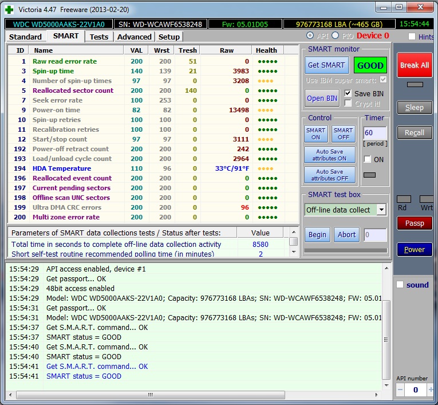Click the drive model WDC WD5000AAKS-22V1A0 field
Image resolution: width=438 pixels, height=405 pixels.
tap(58, 24)
